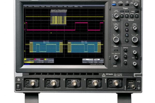
Task: Open the Vertical menu
Action: 30,6
